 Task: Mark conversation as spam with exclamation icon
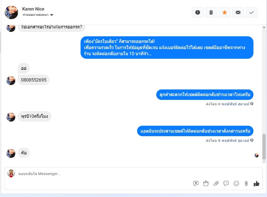click(x=197, y=13)
